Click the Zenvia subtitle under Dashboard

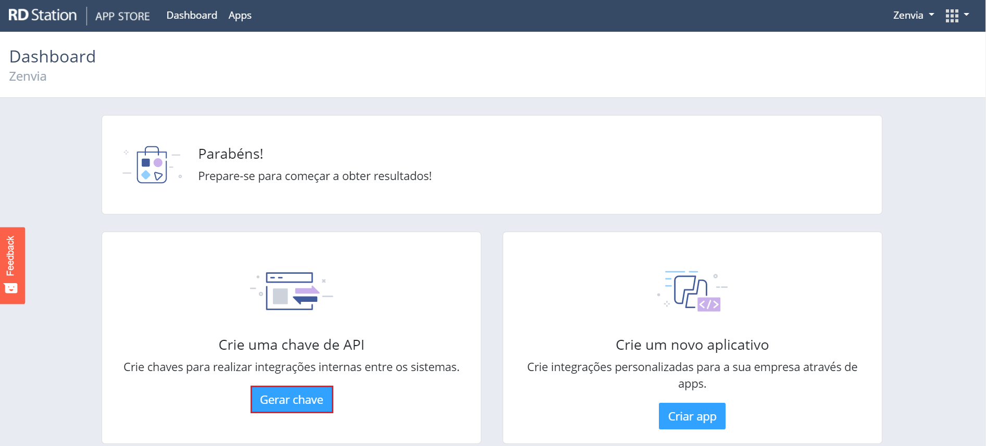pyautogui.click(x=28, y=76)
